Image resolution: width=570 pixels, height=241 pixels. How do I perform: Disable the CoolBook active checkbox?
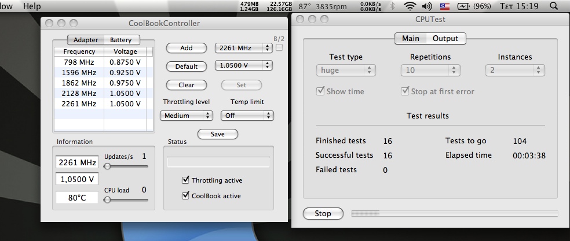click(185, 195)
